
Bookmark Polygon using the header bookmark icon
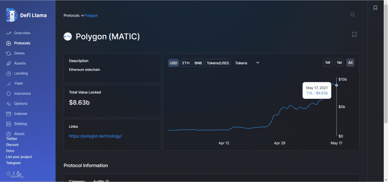point(354,34)
